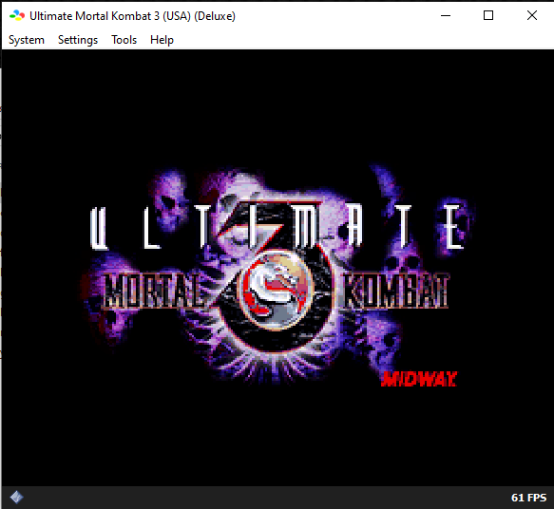Click the blue diamond status bar icon
Image resolution: width=554 pixels, height=509 pixels.
pyautogui.click(x=16, y=498)
